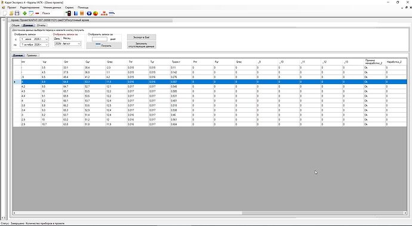Viewport: 412px width, 226px height.
Task: Select the День period tab
Action: (x=57, y=39)
